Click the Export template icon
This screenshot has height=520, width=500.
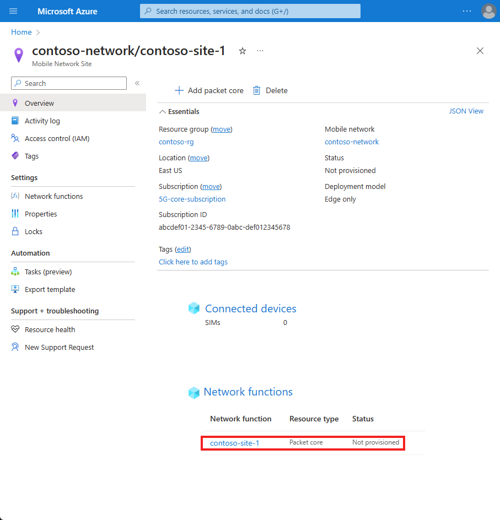[x=15, y=289]
